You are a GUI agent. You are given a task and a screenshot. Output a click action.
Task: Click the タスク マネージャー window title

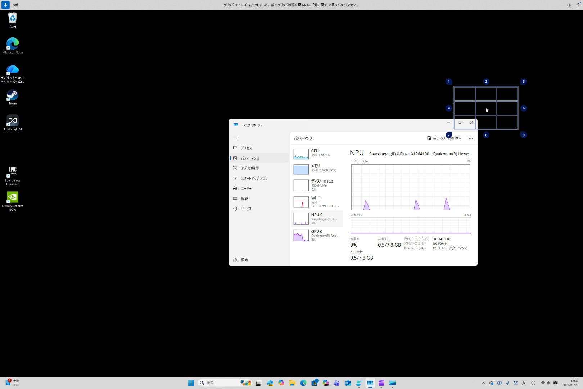(x=253, y=125)
